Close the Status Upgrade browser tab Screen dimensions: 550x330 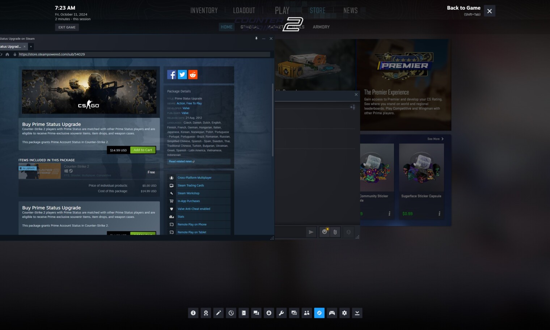[25, 46]
